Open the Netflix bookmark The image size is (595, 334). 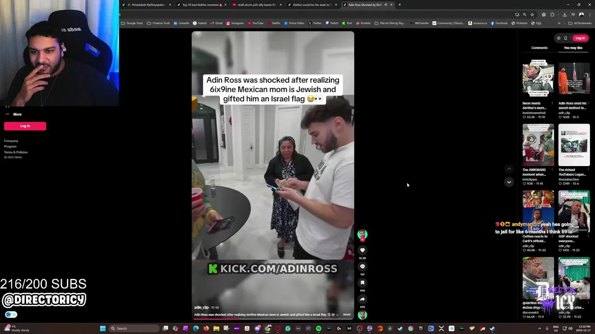click(273, 23)
